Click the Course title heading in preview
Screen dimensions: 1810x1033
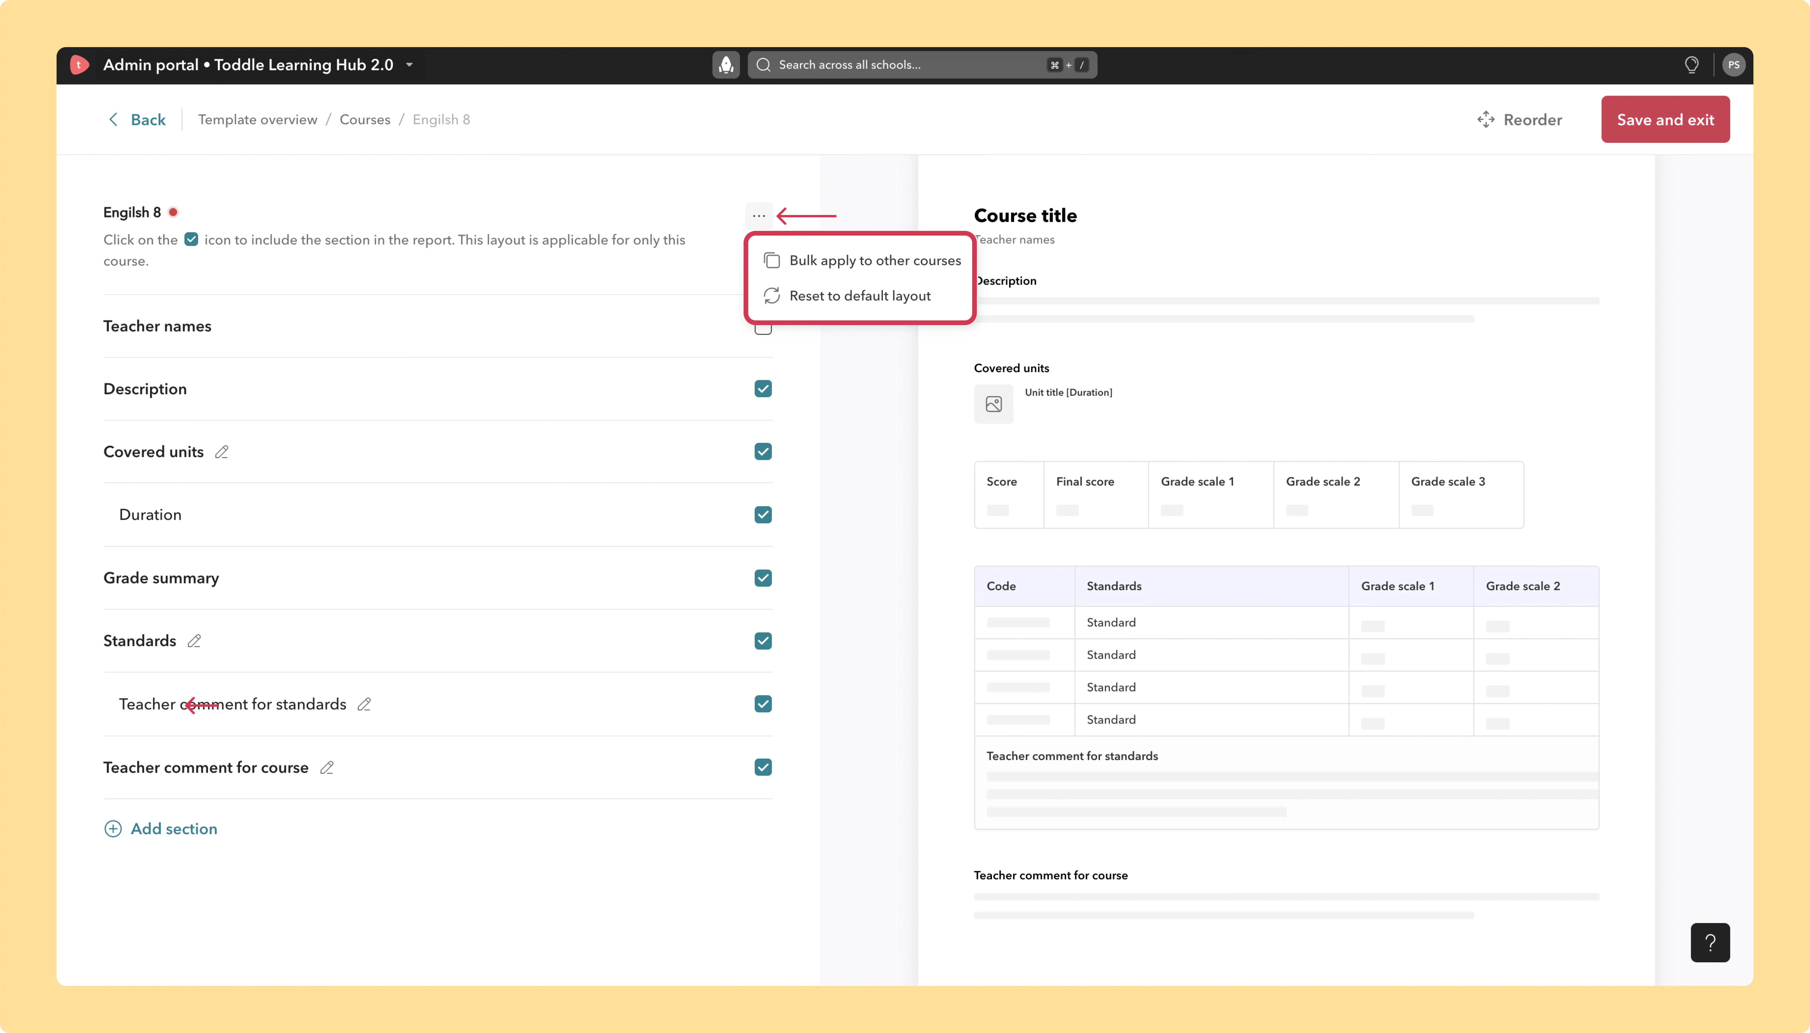point(1026,215)
